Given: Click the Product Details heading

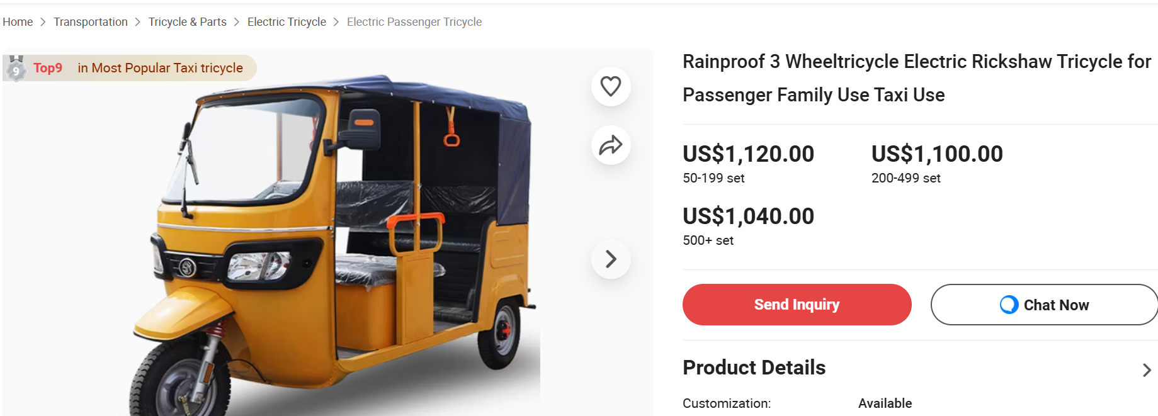Looking at the screenshot, I should click(x=754, y=368).
